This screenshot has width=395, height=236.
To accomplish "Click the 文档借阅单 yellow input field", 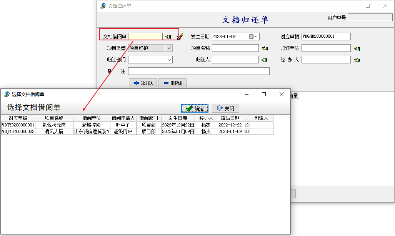I will click(x=145, y=37).
